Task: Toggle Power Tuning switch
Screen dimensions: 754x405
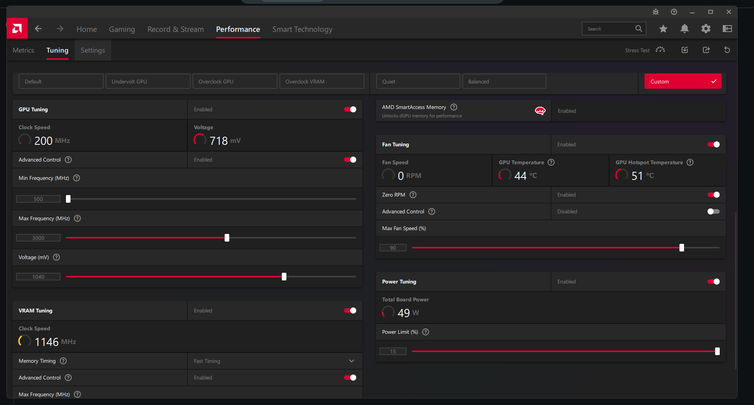Action: [x=714, y=282]
